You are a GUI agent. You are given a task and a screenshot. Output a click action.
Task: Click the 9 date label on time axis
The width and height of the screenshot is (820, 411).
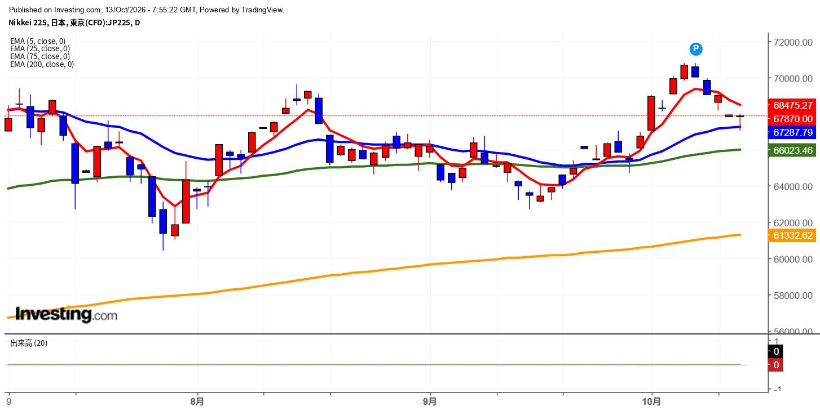point(8,401)
